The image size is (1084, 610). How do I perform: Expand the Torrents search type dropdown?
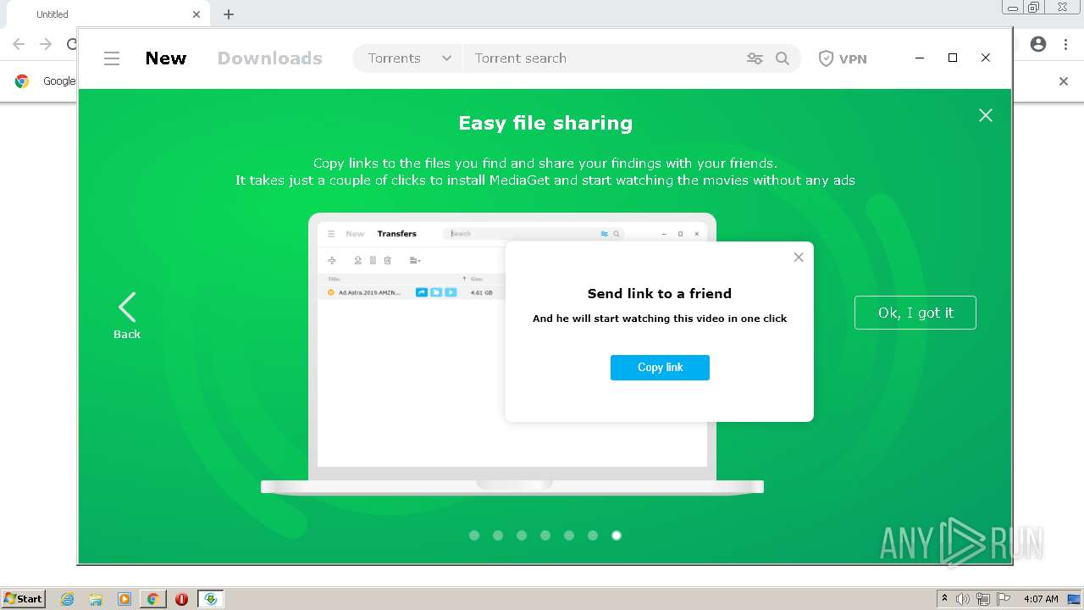click(408, 58)
